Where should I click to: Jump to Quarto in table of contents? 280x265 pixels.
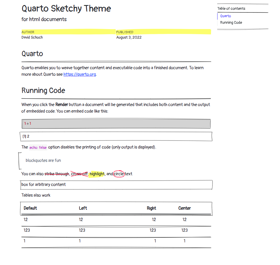click(x=225, y=16)
